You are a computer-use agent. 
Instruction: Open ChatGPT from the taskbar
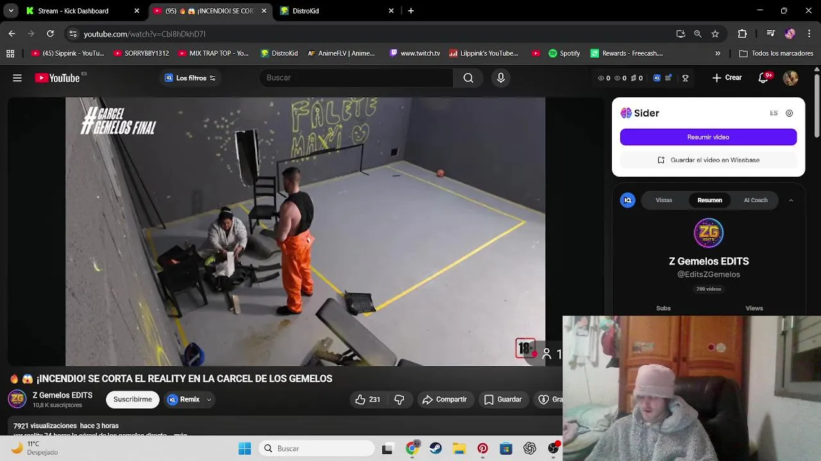530,449
